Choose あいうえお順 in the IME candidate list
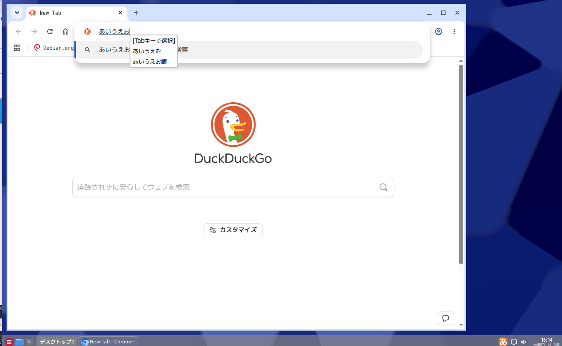562x346 pixels. [x=150, y=62]
